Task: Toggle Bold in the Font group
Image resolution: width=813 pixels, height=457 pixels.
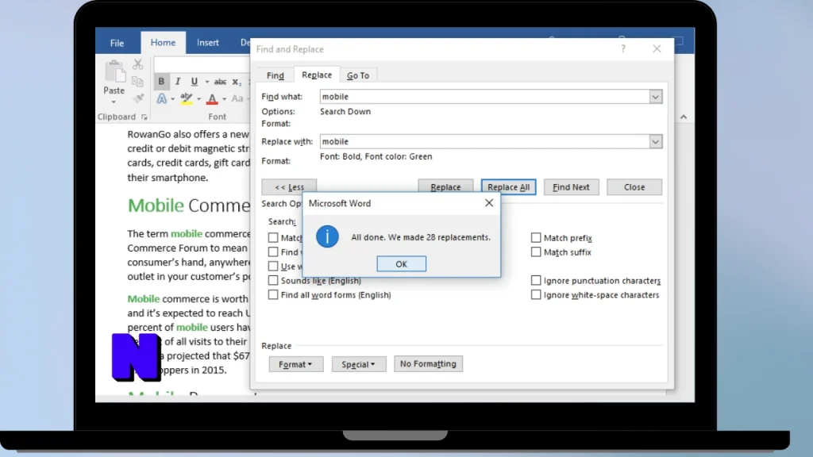Action: [x=161, y=82]
